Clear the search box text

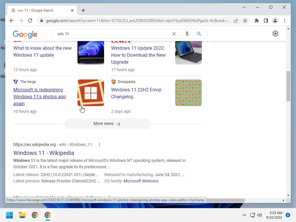[x=174, y=34]
